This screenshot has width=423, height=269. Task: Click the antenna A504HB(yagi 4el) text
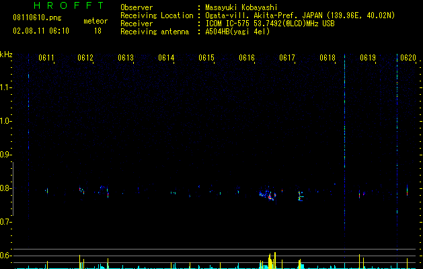point(237,32)
